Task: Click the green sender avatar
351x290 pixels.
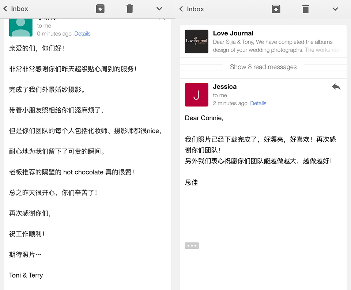Action: coord(20,27)
